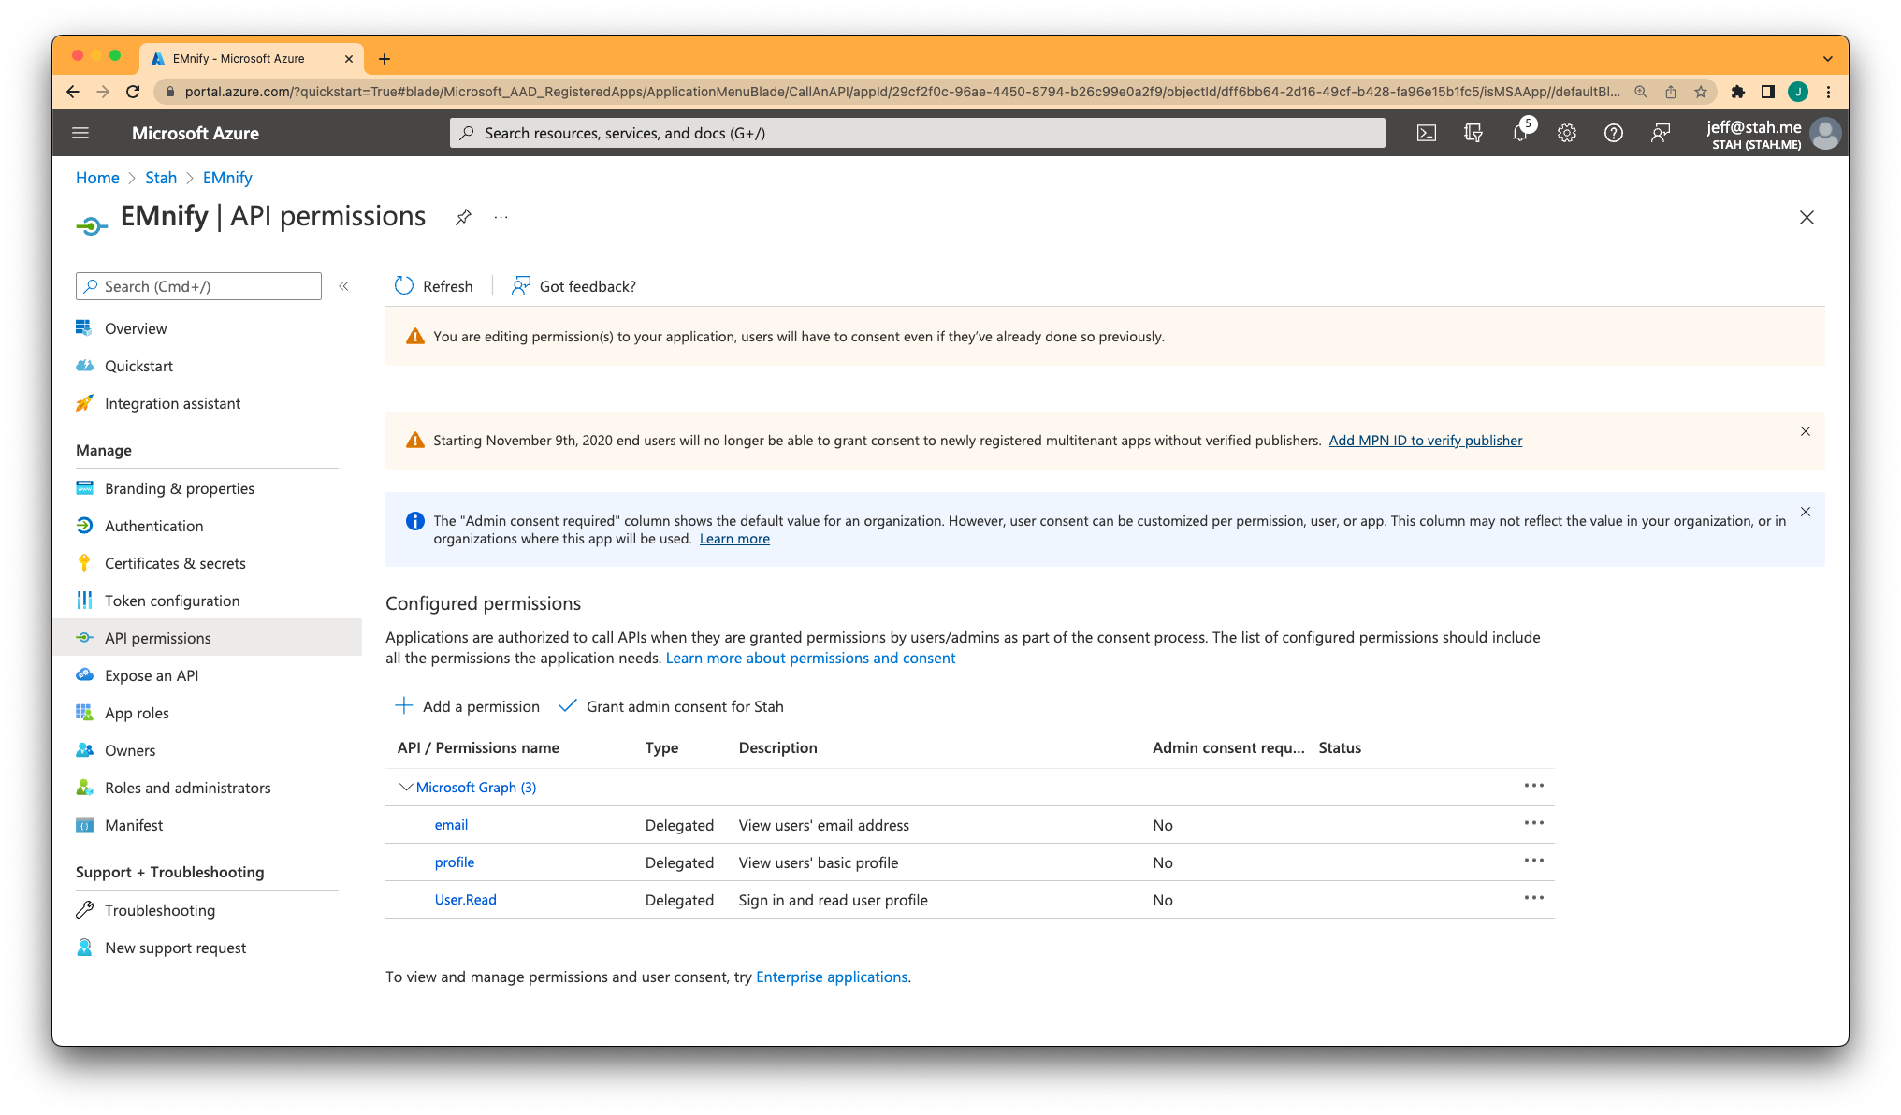The image size is (1901, 1115).
Task: Collapse the left sidebar menu
Action: tap(343, 286)
